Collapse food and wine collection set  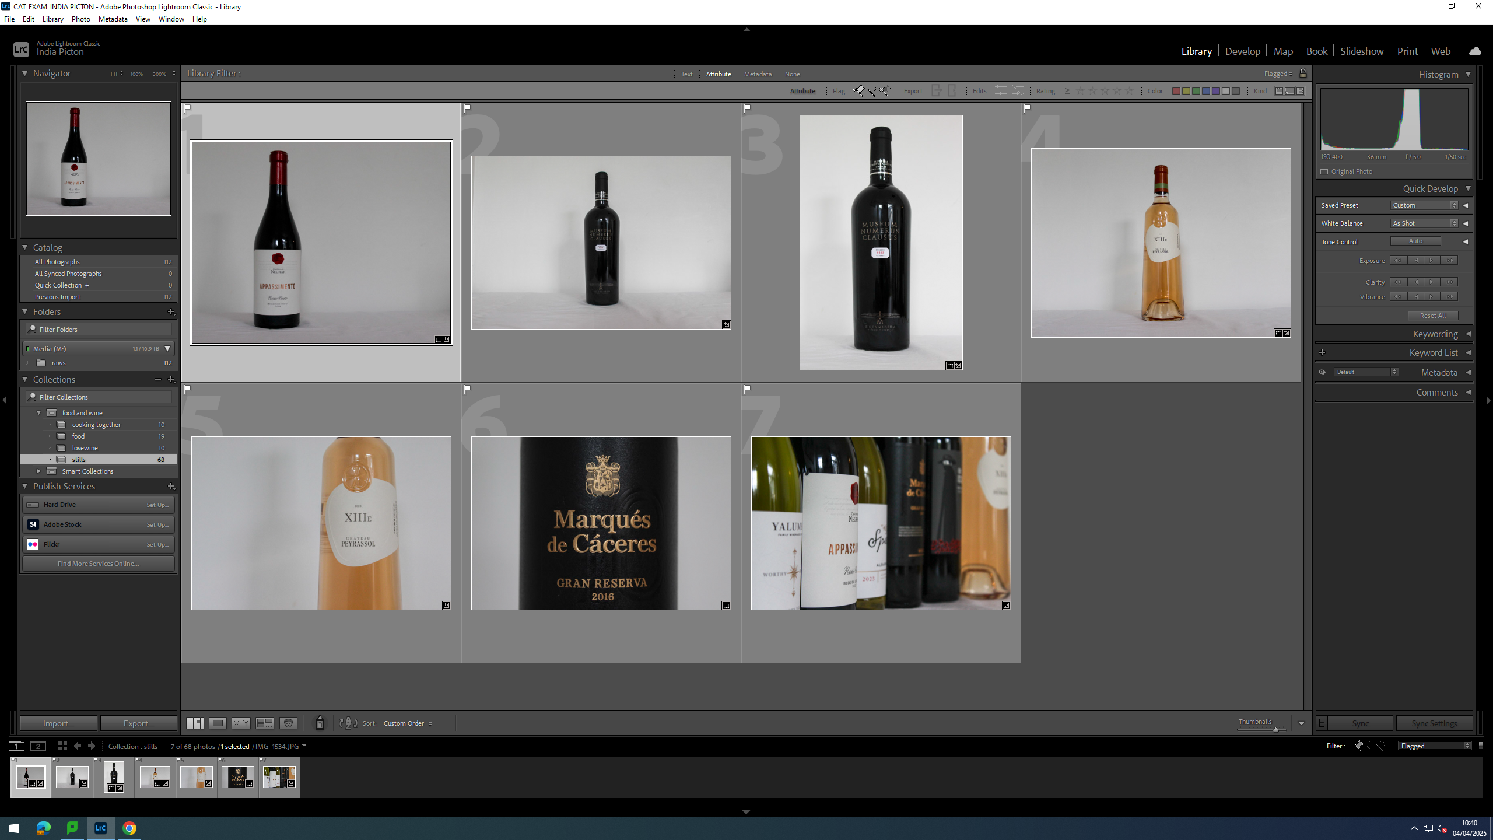(39, 413)
